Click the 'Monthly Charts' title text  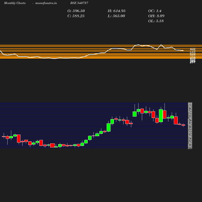(x=15, y=3)
